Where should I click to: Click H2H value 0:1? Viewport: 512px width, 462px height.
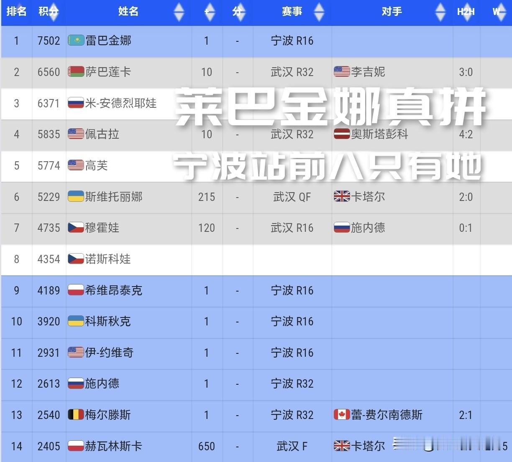[x=466, y=228]
